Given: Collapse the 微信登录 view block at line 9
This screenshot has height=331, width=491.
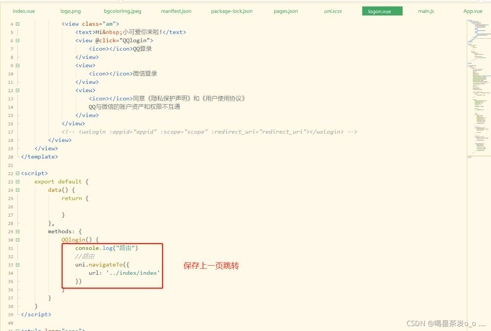Looking at the screenshot, I should tap(17, 65).
